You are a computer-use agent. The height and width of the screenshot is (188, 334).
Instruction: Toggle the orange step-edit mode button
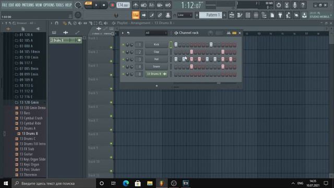(136, 15)
